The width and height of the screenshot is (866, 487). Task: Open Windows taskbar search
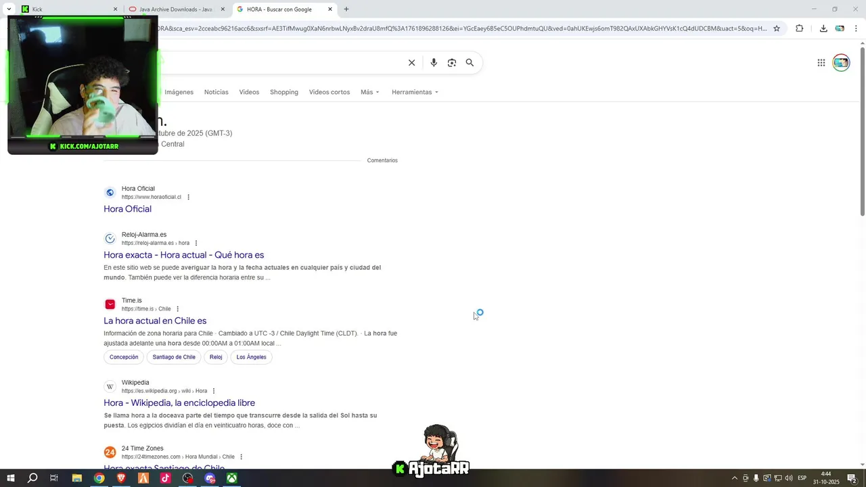pyautogui.click(x=32, y=478)
